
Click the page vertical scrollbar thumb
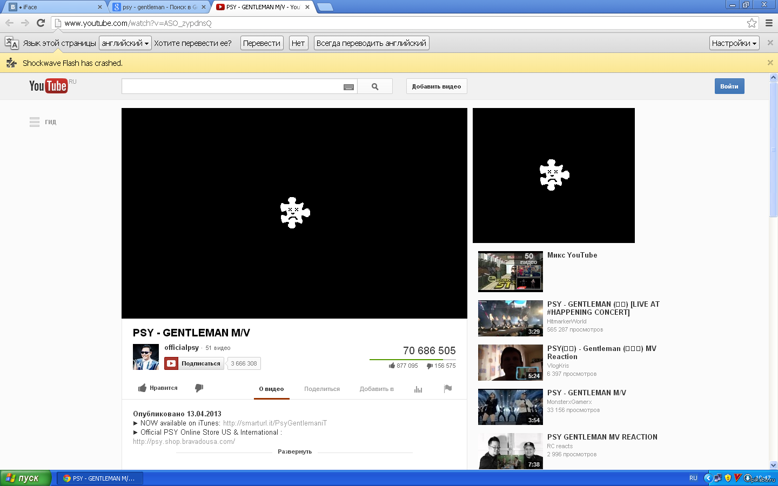773,150
